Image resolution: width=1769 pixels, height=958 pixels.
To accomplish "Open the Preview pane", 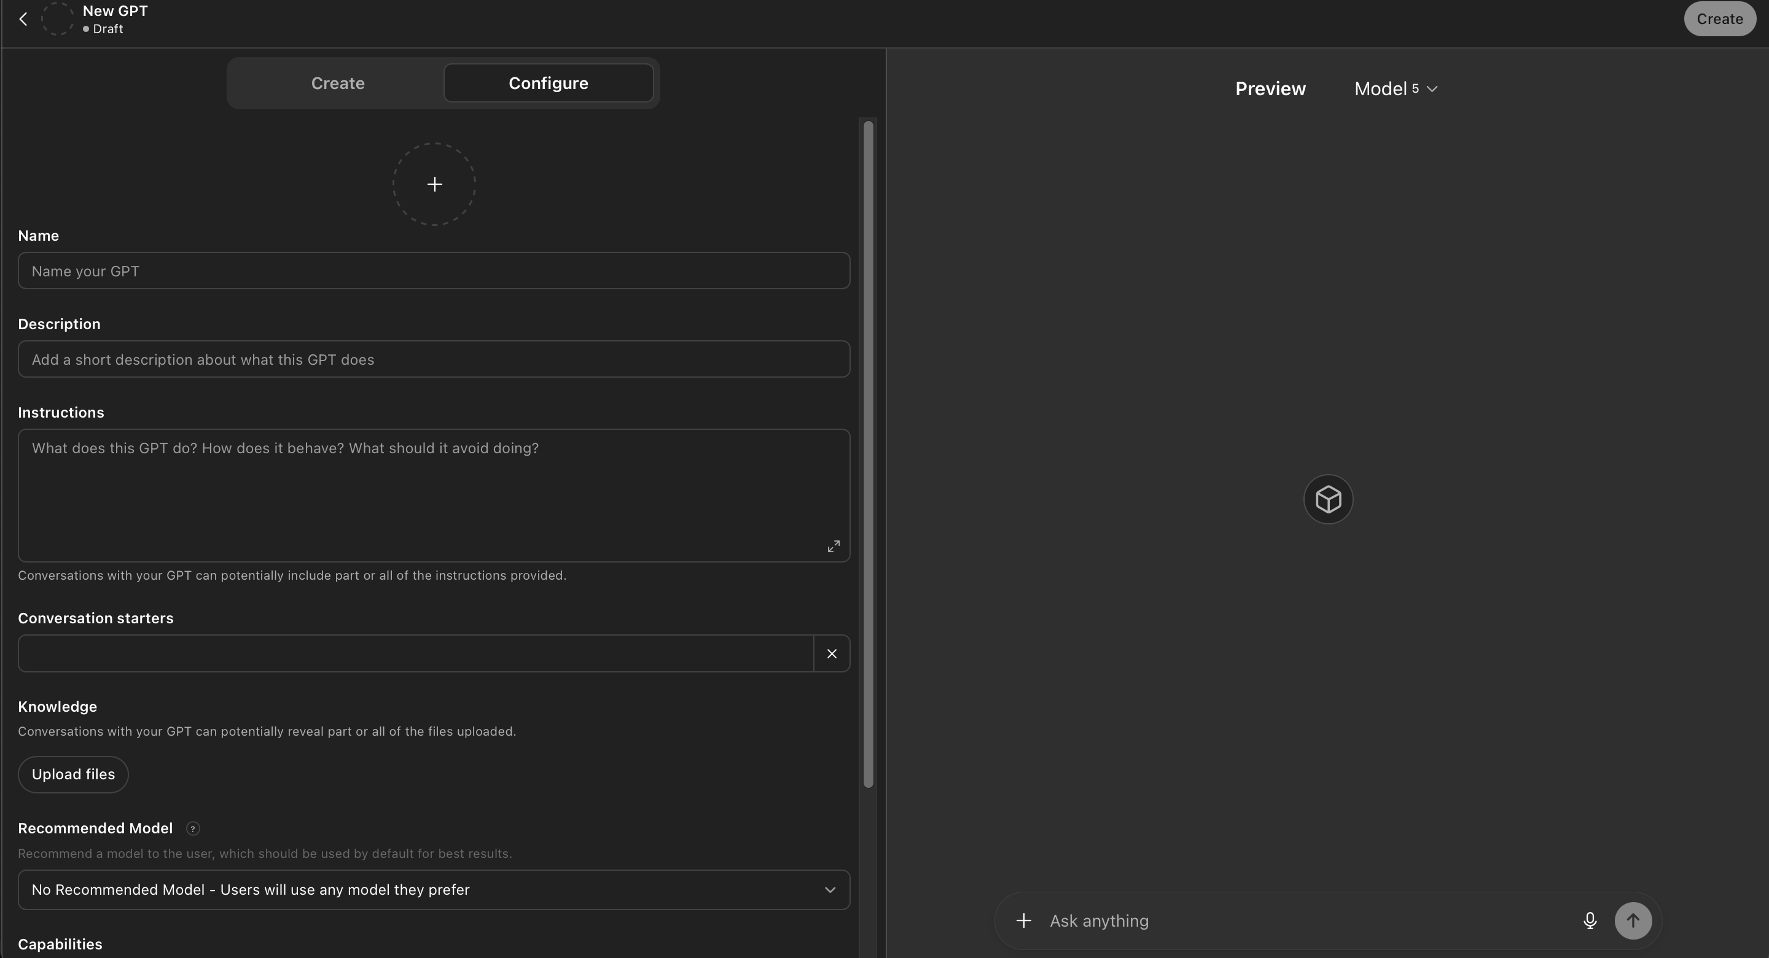I will point(1270,88).
